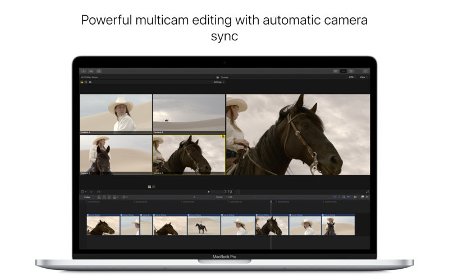Enable video-only switching icon

coord(86,82)
